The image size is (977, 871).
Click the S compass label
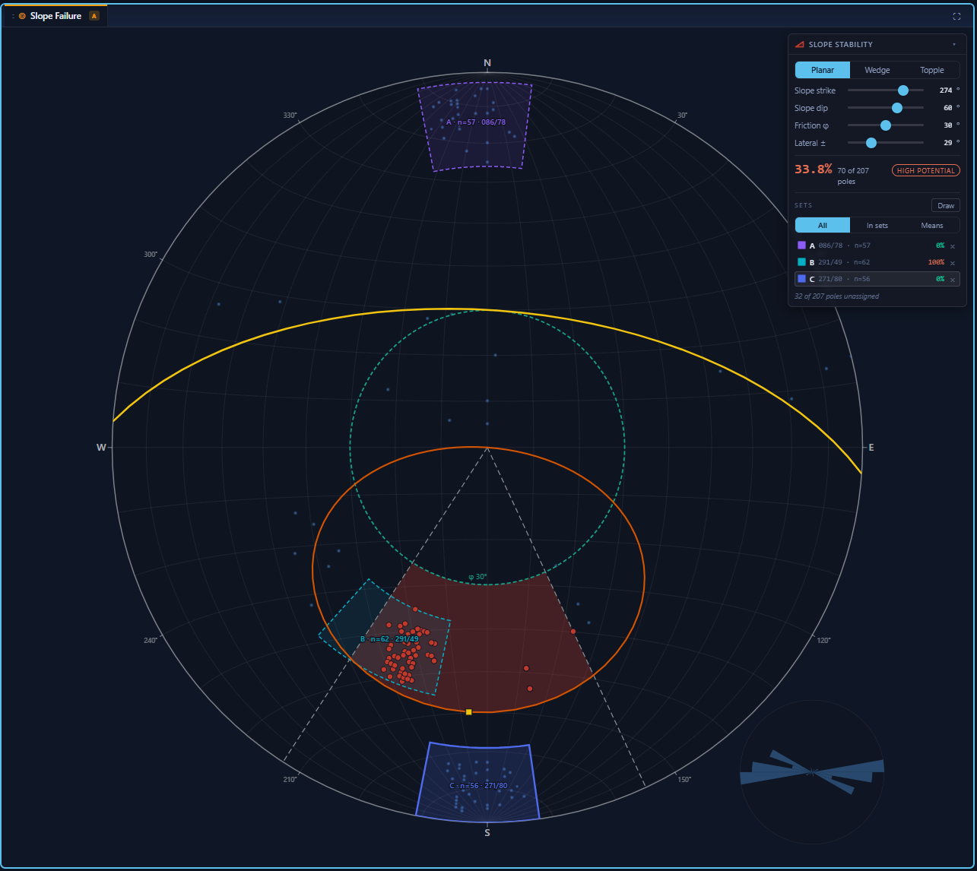point(487,833)
